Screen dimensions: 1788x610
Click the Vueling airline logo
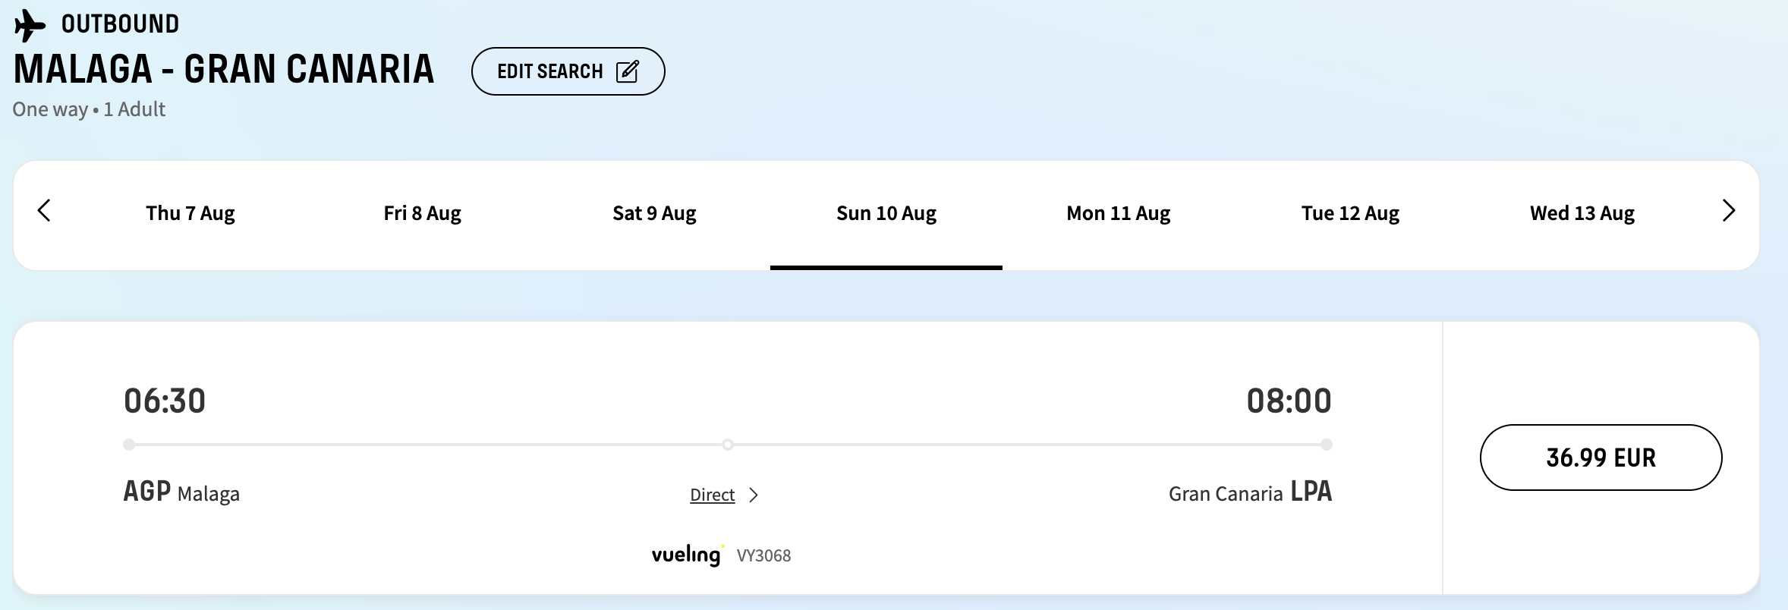tap(686, 555)
